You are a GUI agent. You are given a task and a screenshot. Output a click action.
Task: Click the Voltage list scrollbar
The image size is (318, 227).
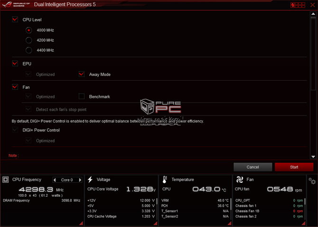[157, 201]
